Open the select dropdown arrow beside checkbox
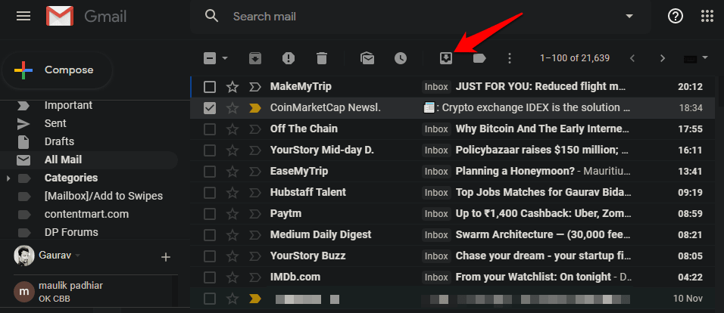Screen dimensions: 724x313 [225, 58]
